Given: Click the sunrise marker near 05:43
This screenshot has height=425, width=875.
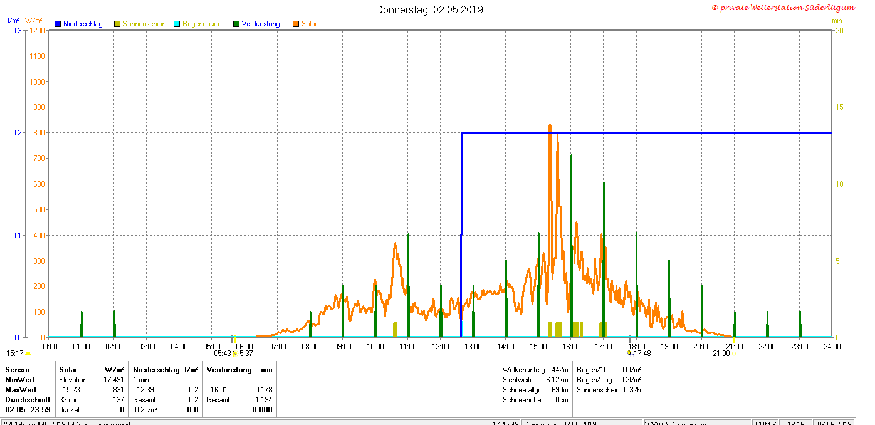Looking at the screenshot, I should pos(234,354).
